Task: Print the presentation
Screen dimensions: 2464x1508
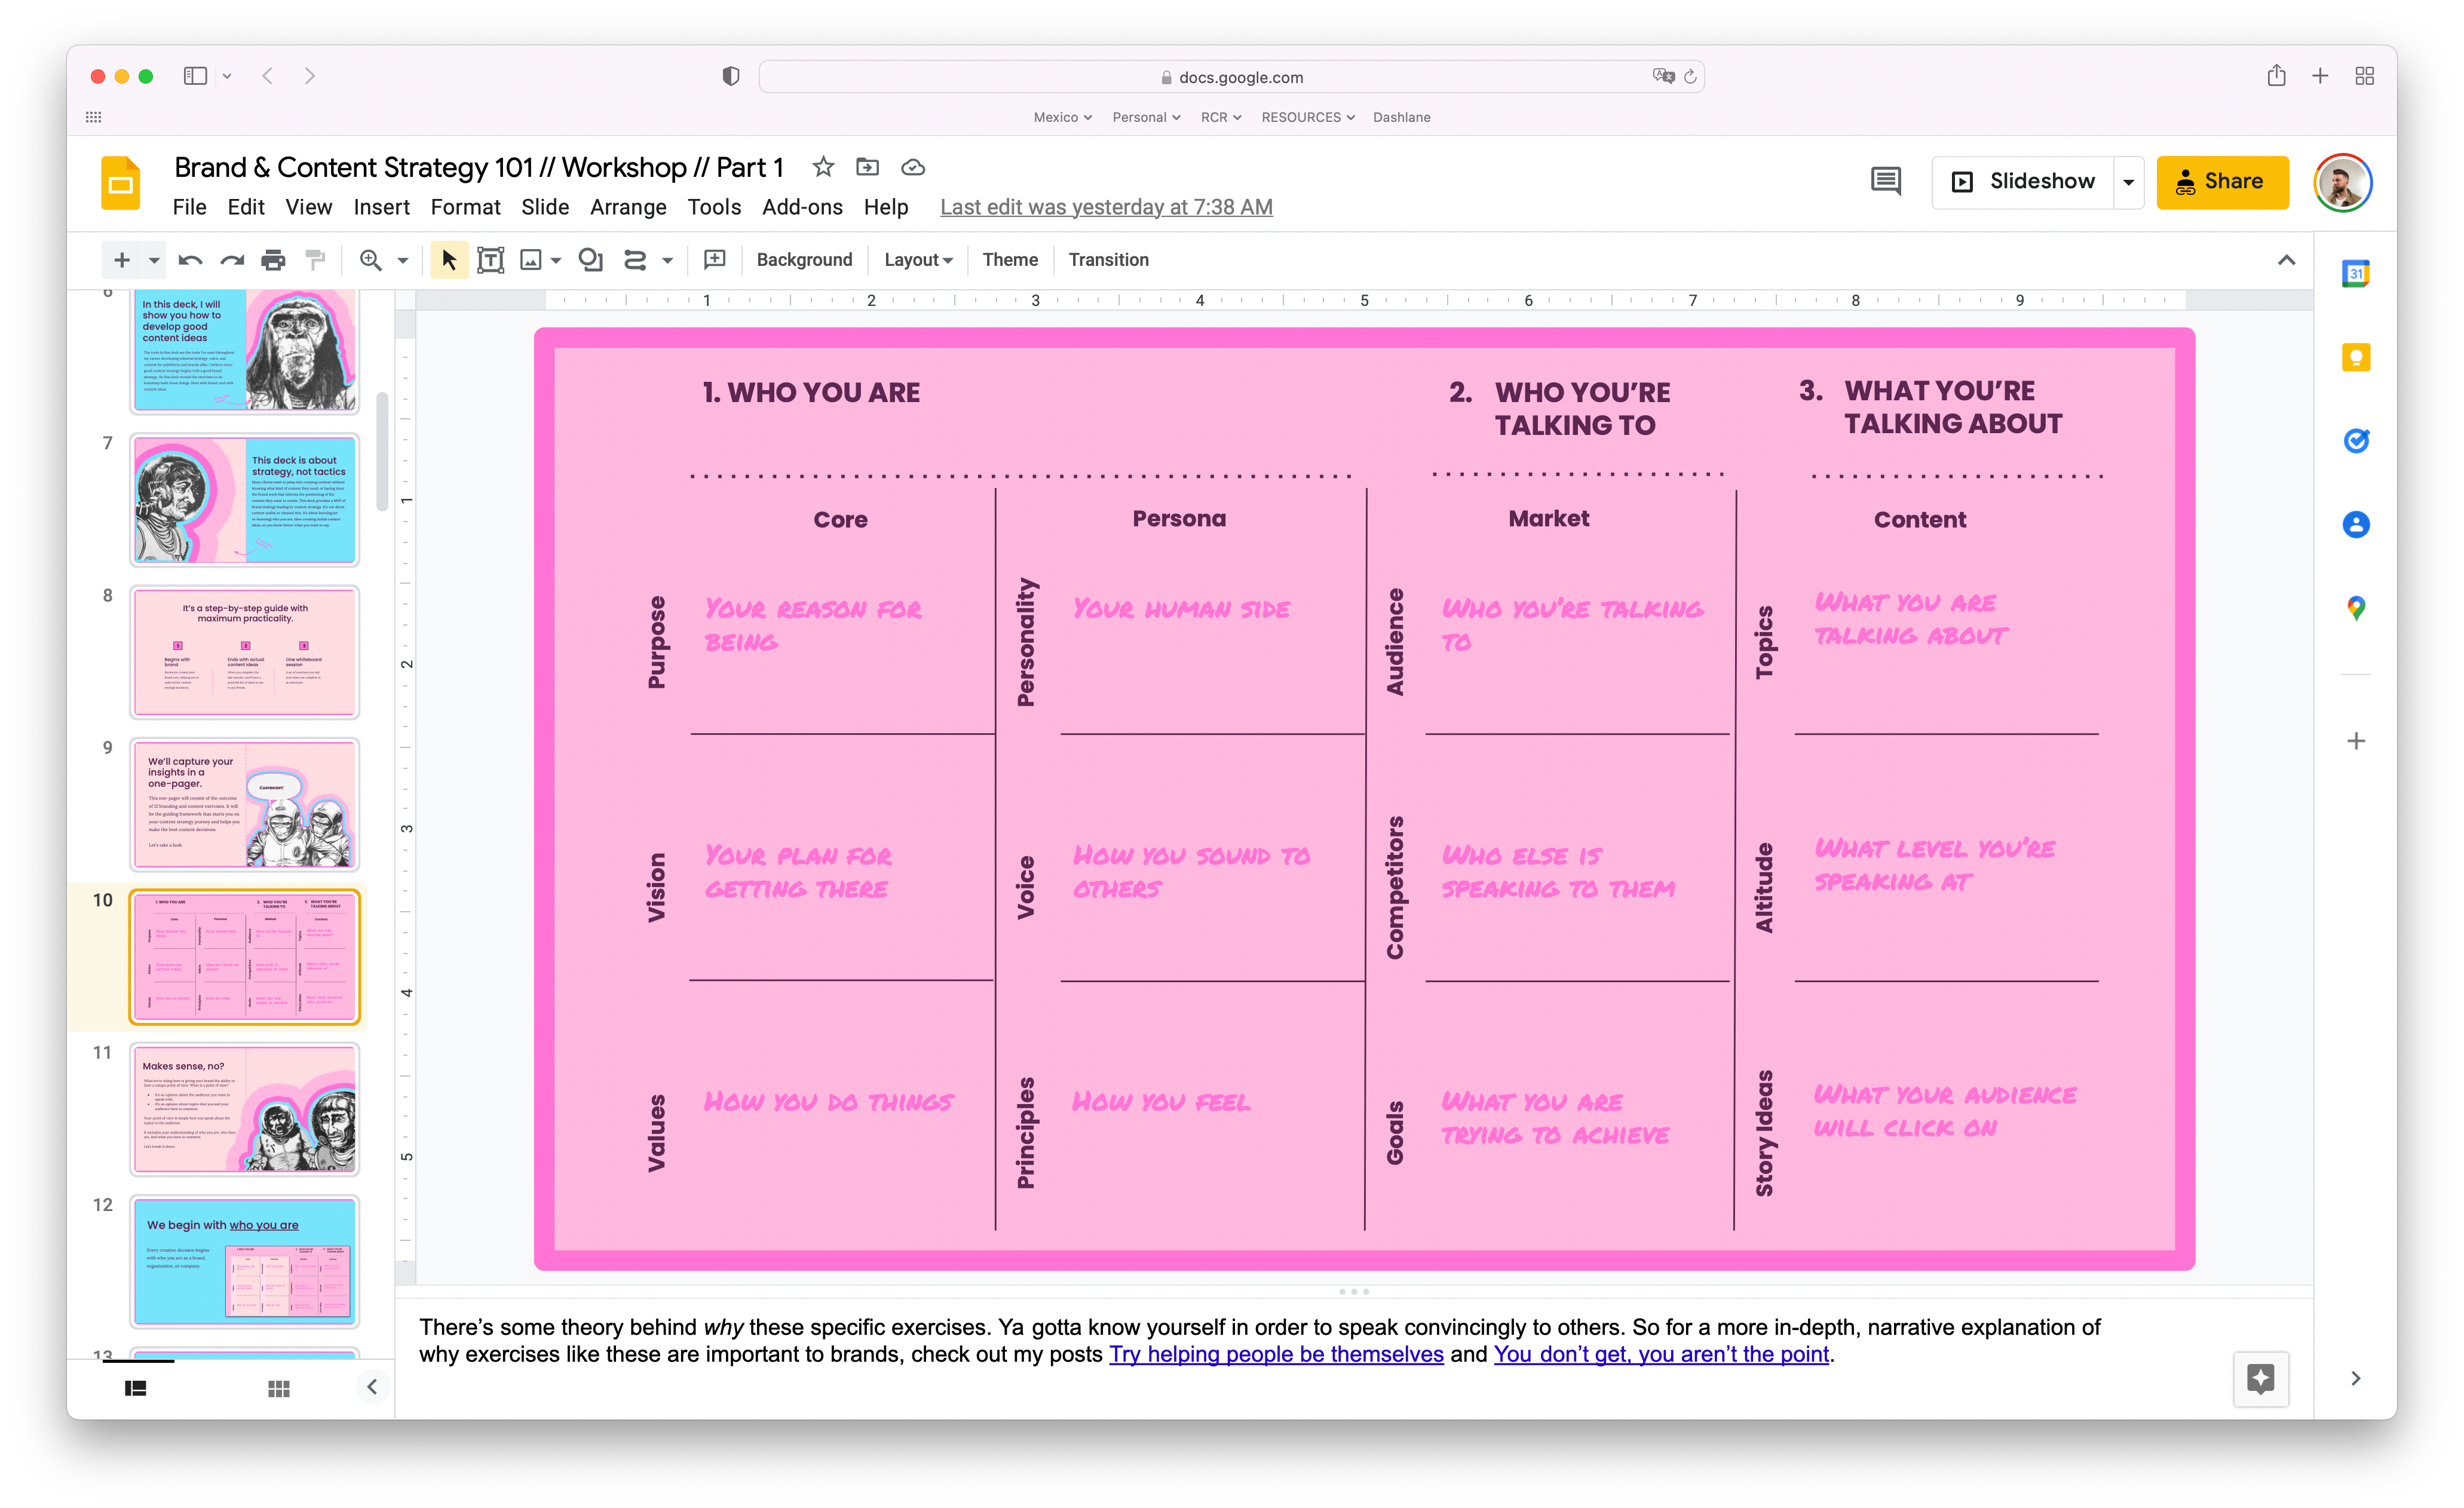Action: [273, 260]
